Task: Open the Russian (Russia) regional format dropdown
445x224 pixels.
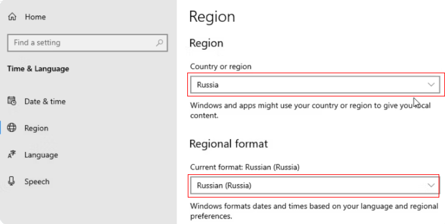Action: pos(306,185)
